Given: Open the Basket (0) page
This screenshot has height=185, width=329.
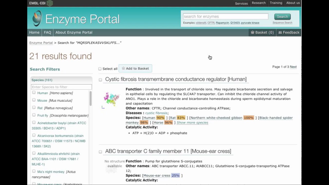Looking at the screenshot, I should pyautogui.click(x=262, y=32).
